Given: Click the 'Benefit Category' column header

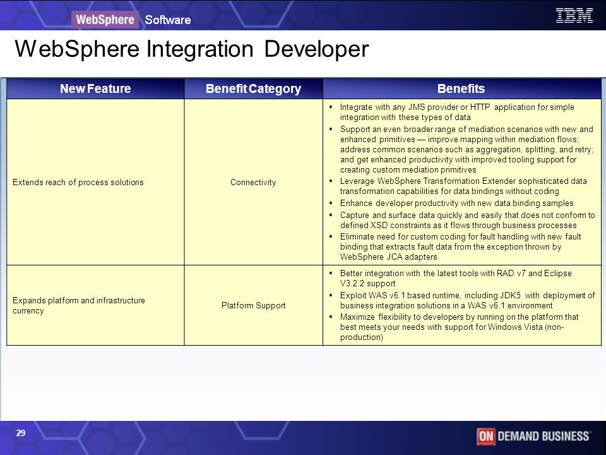Looking at the screenshot, I should pos(254,88).
